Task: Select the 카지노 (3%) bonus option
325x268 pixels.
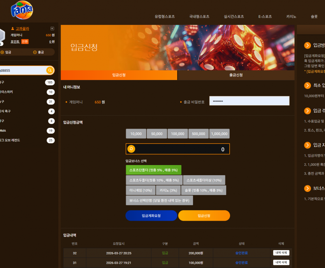Action: tap(168, 190)
